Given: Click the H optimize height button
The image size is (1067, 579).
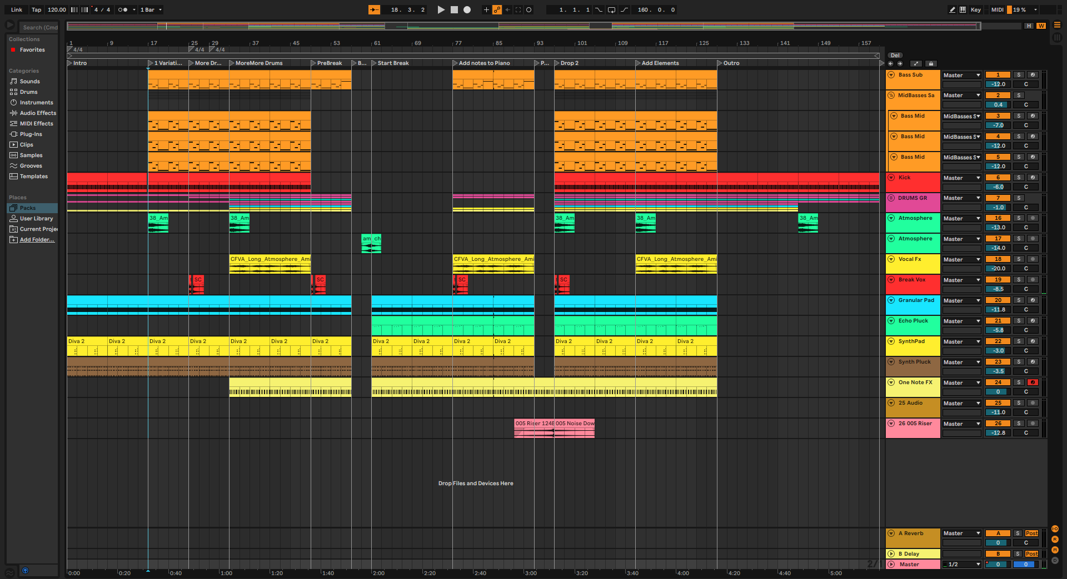Looking at the screenshot, I should (x=1029, y=26).
